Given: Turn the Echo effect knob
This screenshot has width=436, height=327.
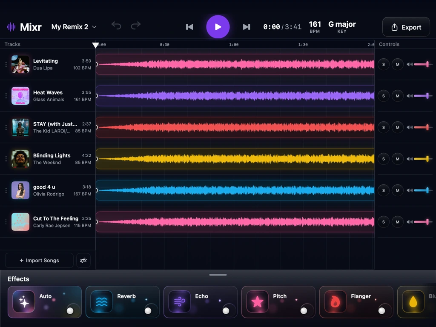Looking at the screenshot, I should 226,310.
